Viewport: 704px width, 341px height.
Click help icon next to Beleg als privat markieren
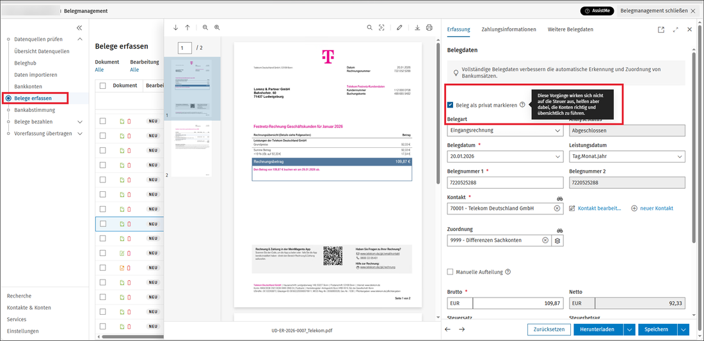click(x=522, y=104)
